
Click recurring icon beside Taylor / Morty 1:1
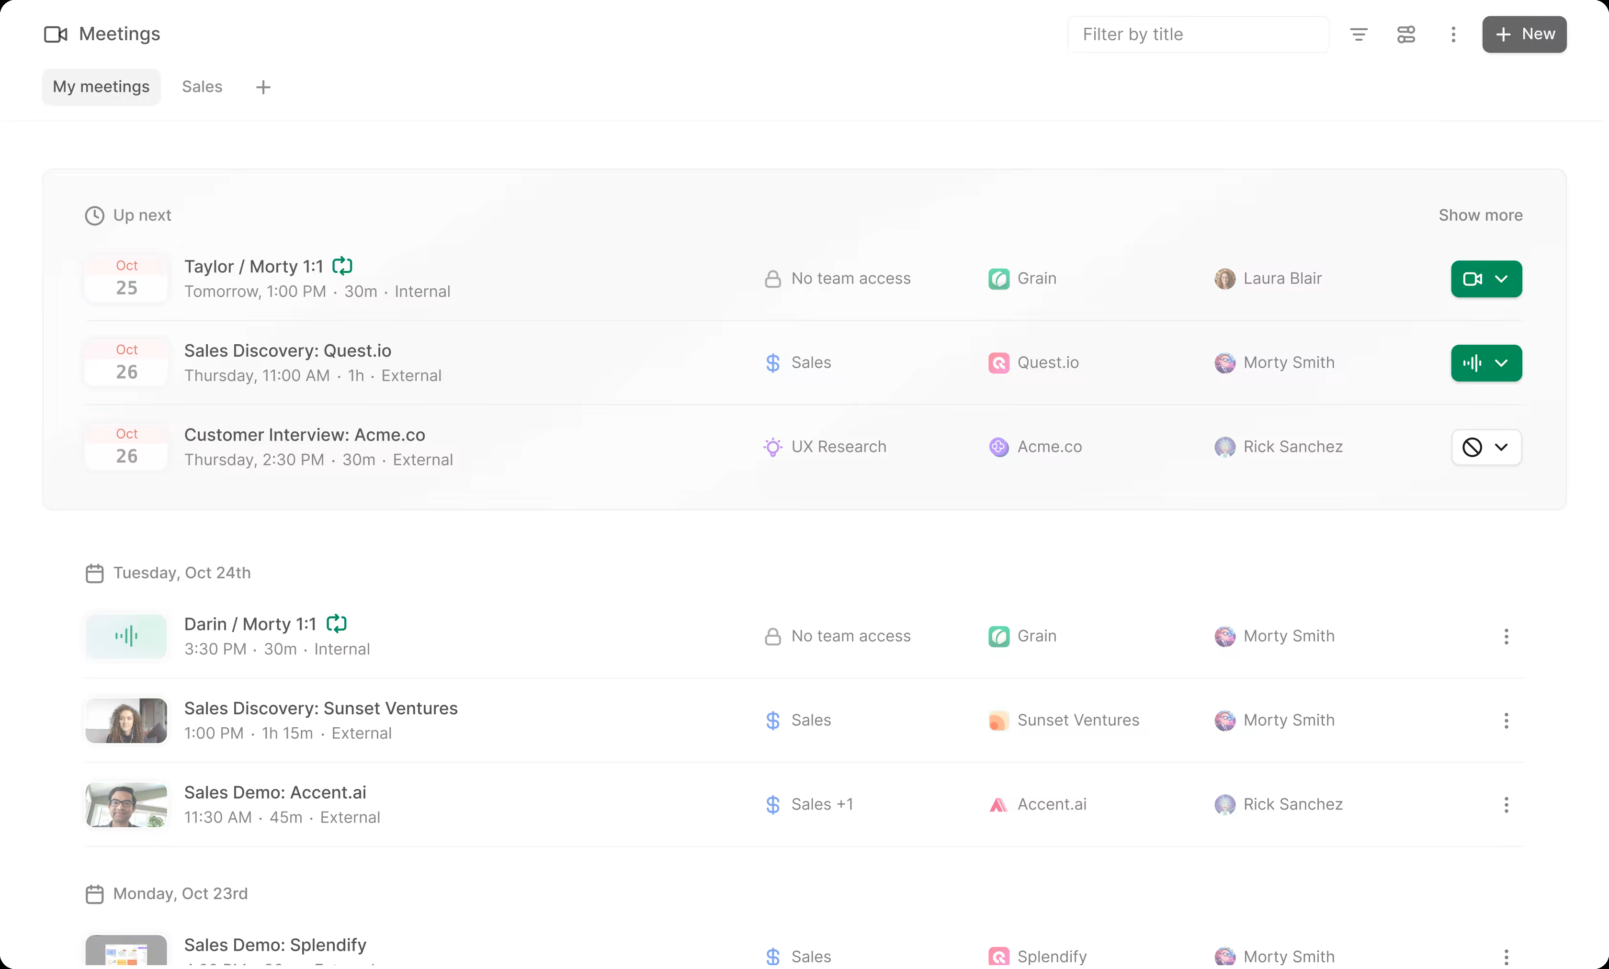pyautogui.click(x=342, y=266)
